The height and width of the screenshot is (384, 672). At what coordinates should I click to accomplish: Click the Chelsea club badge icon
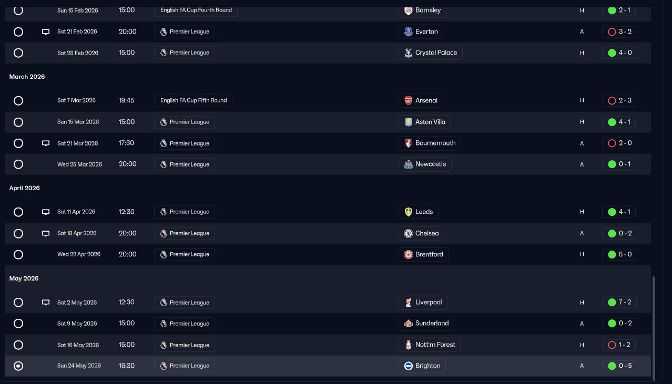[409, 233]
